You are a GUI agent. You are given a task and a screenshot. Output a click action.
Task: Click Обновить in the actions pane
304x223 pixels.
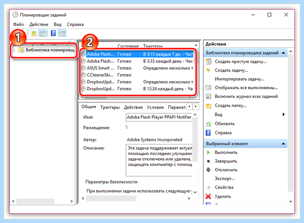[x=224, y=124]
